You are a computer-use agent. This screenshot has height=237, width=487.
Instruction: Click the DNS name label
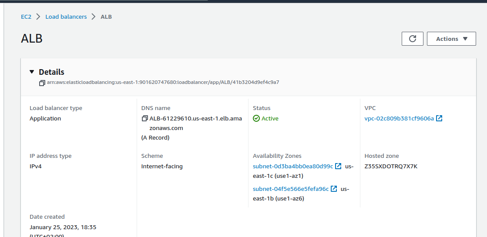tap(156, 108)
